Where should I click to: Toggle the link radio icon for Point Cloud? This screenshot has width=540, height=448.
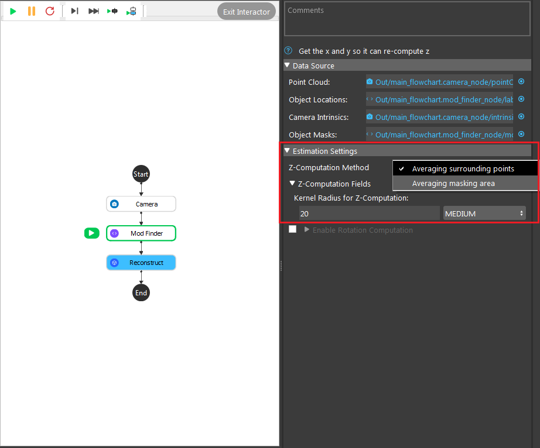click(x=521, y=81)
